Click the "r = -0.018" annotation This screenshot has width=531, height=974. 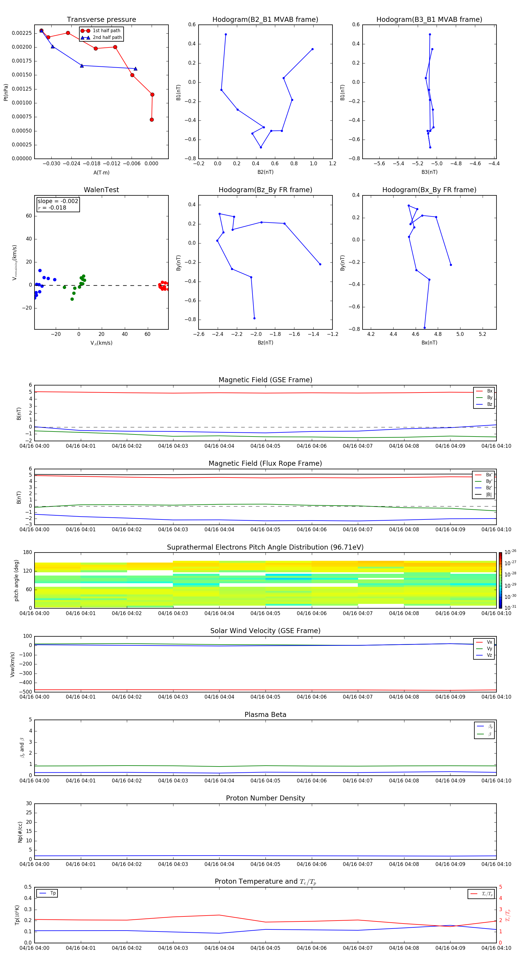click(52, 207)
